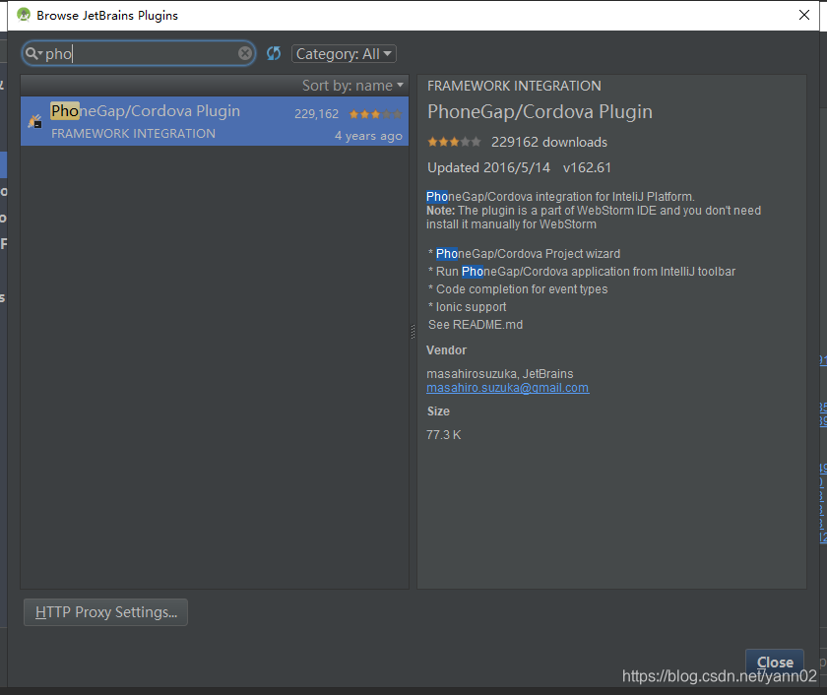
Task: Click the 'Updated 2016/5/14' text
Action: click(488, 167)
